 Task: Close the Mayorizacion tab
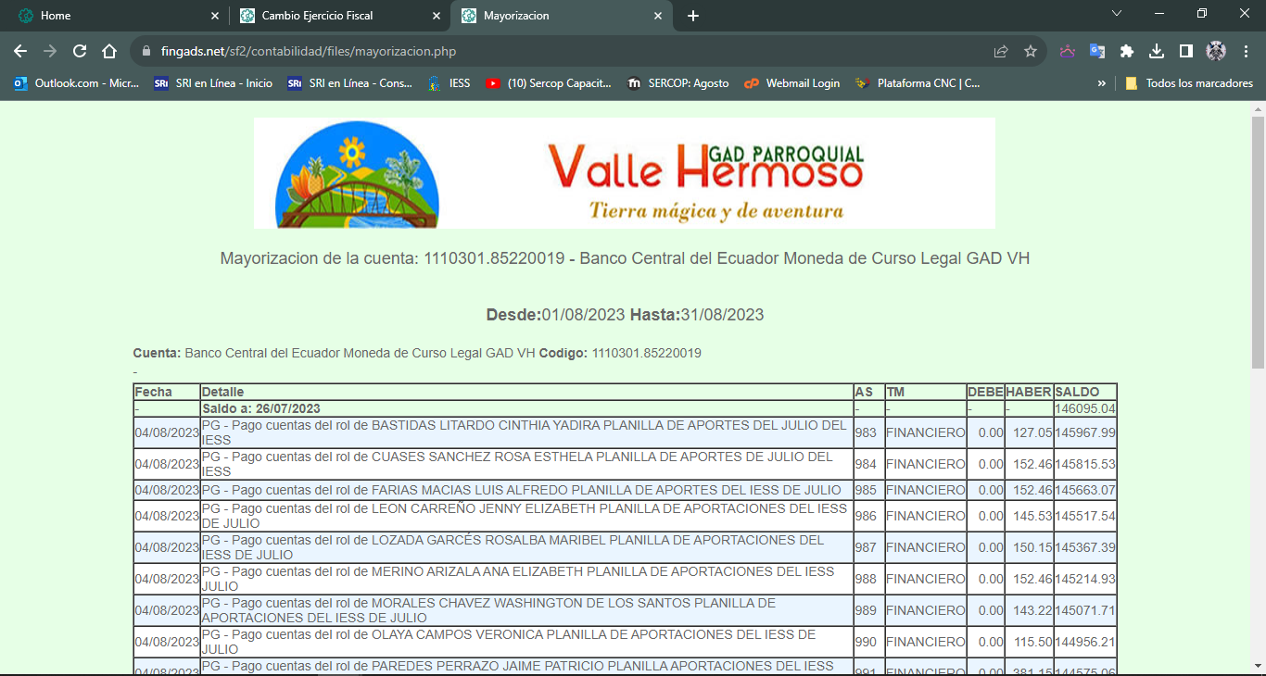tap(658, 16)
